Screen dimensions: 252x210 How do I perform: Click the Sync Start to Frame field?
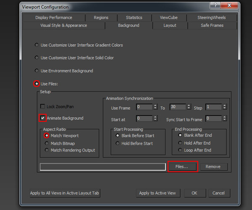click(214, 118)
